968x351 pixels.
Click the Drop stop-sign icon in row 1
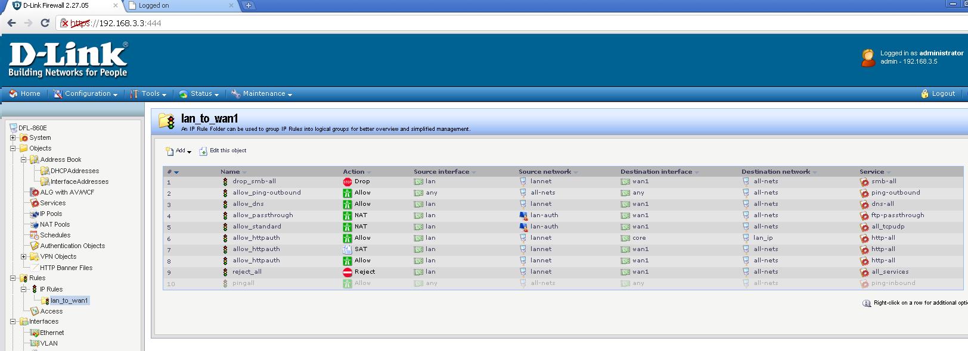[x=347, y=181]
